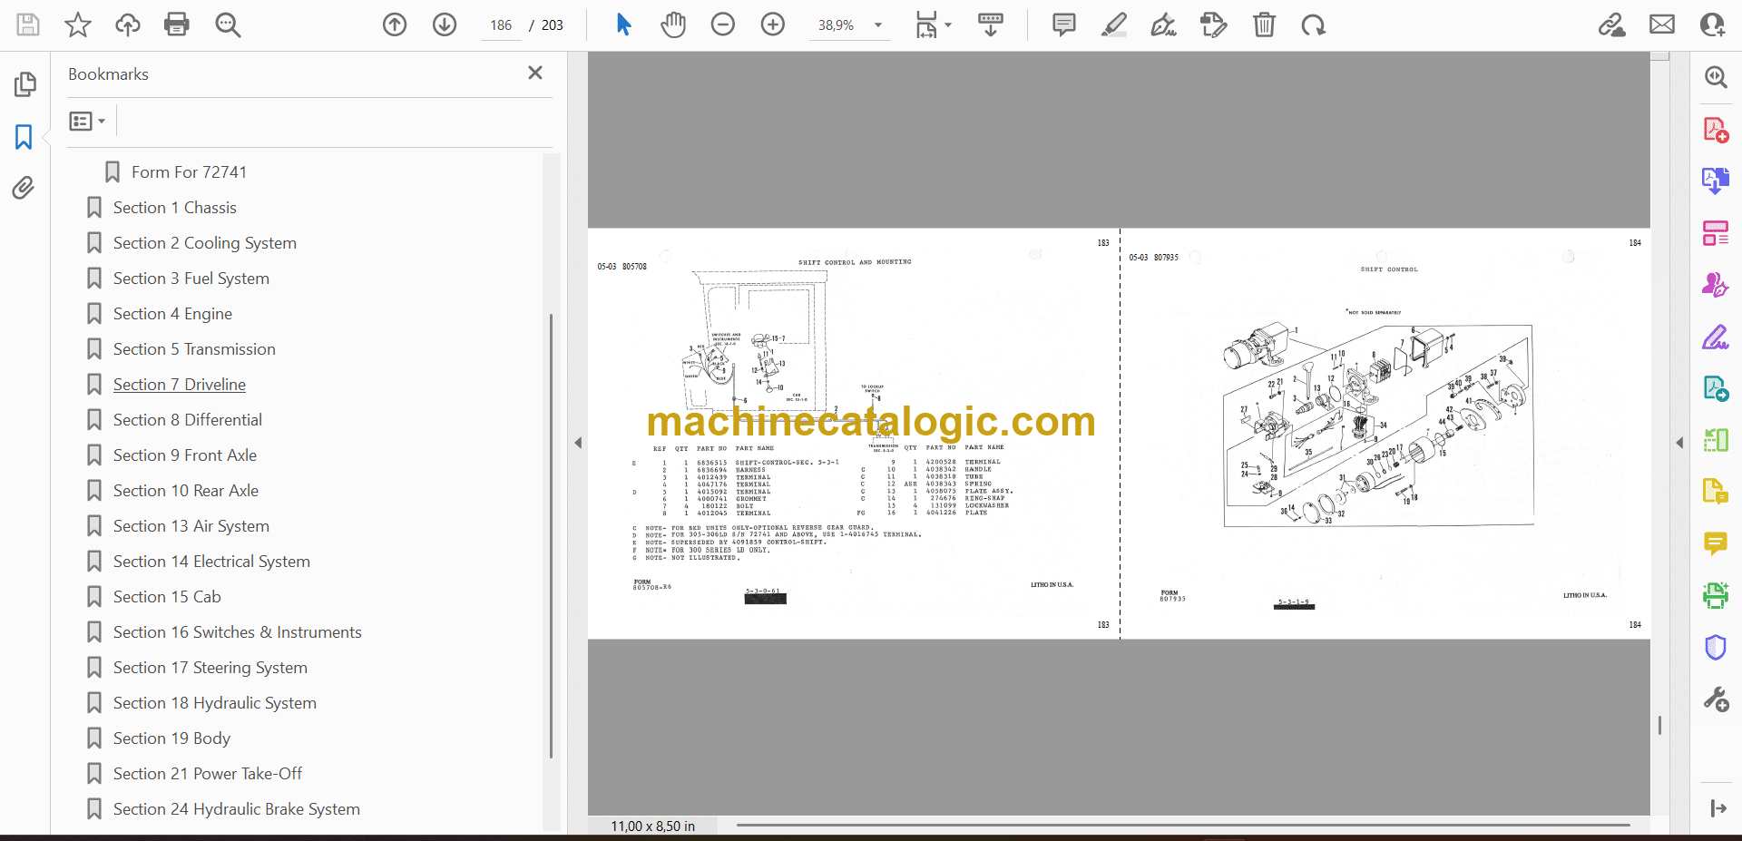
Task: Toggle the Attachments paperclip panel
Action: [x=24, y=188]
